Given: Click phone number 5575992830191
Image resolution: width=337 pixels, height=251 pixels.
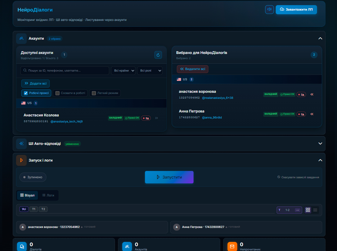Looking at the screenshot, I should [x=36, y=122].
